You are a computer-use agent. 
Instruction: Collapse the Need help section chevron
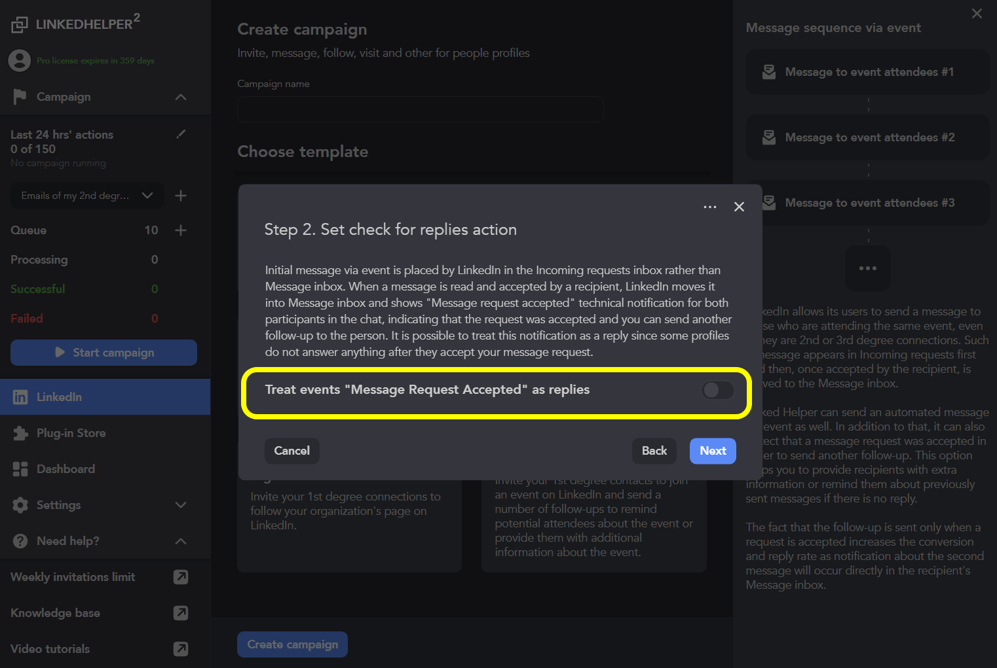[x=181, y=541]
